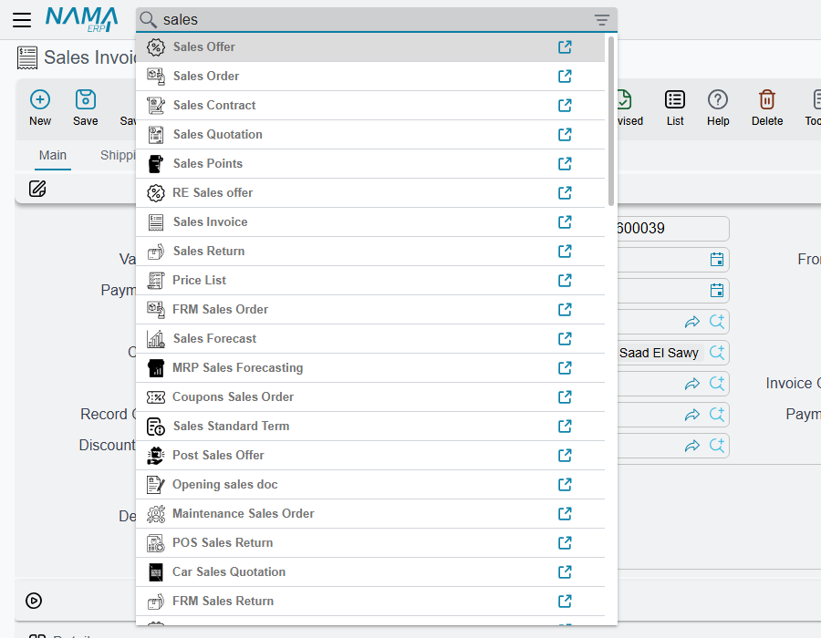
Task: Select Sales Contract result
Action: (370, 106)
